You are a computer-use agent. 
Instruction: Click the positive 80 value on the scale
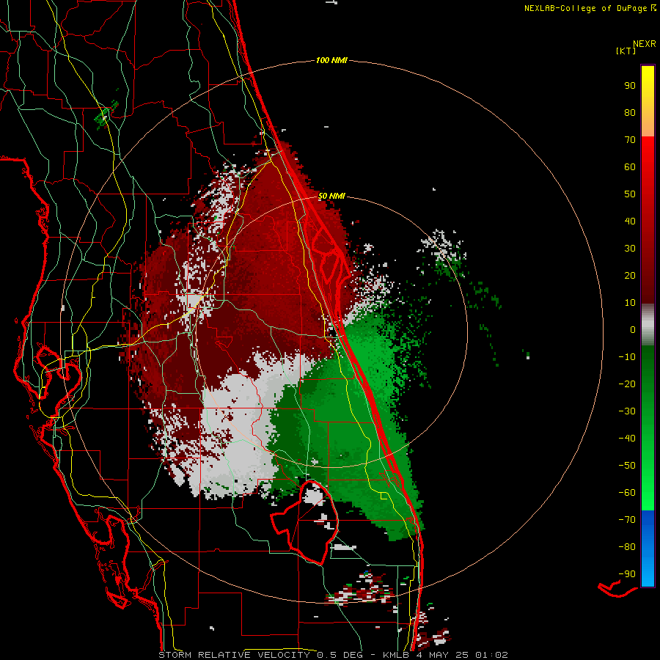[630, 112]
